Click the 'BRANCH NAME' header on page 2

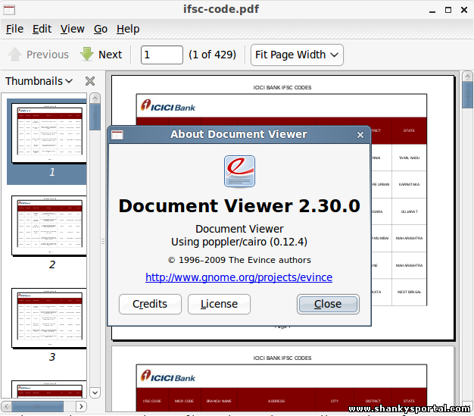[x=219, y=401]
